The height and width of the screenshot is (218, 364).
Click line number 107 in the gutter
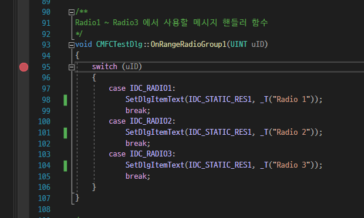tap(44, 198)
